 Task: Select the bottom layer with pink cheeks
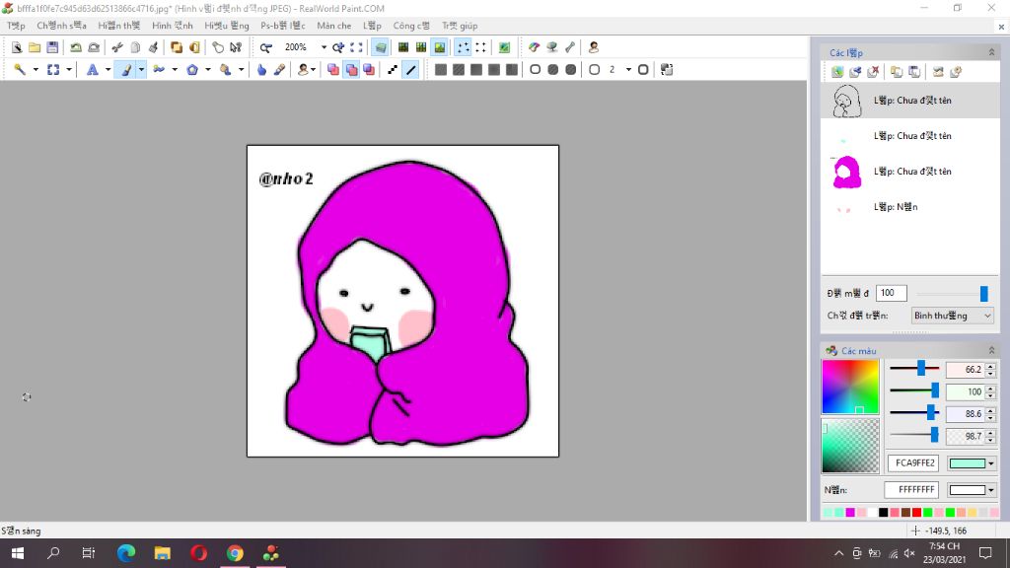tap(910, 207)
